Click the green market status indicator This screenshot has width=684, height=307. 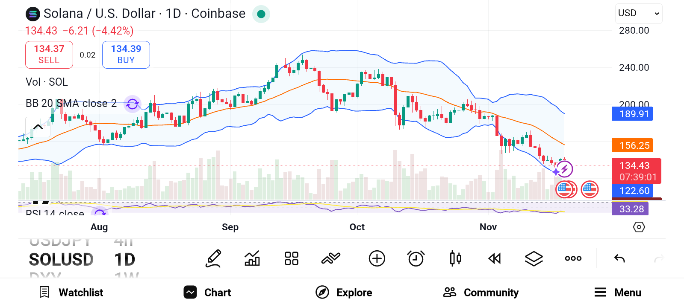click(x=261, y=14)
